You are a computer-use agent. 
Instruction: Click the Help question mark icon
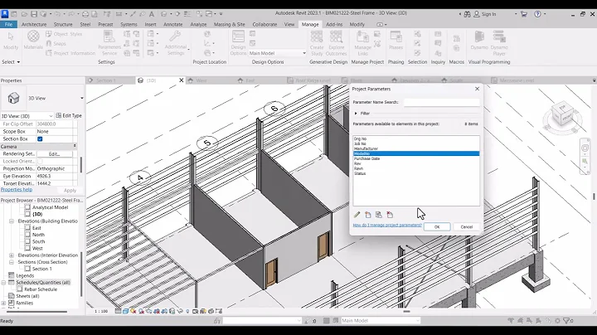point(537,14)
